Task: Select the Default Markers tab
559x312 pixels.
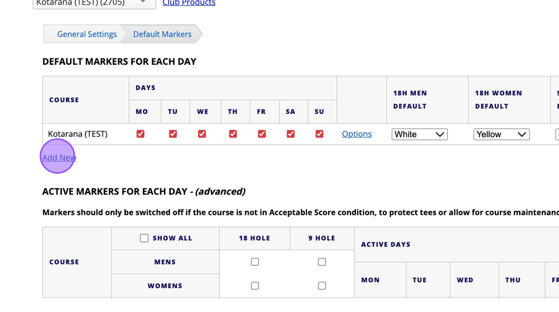Action: pyautogui.click(x=162, y=34)
